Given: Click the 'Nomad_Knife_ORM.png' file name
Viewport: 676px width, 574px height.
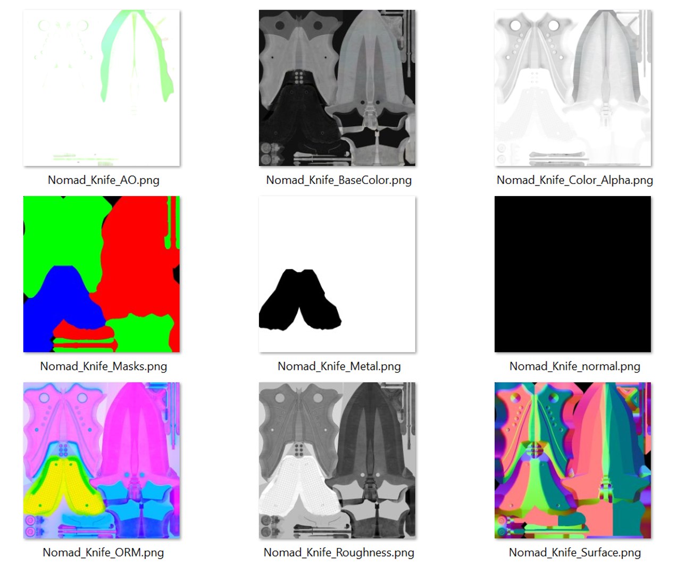Looking at the screenshot, I should 103,553.
